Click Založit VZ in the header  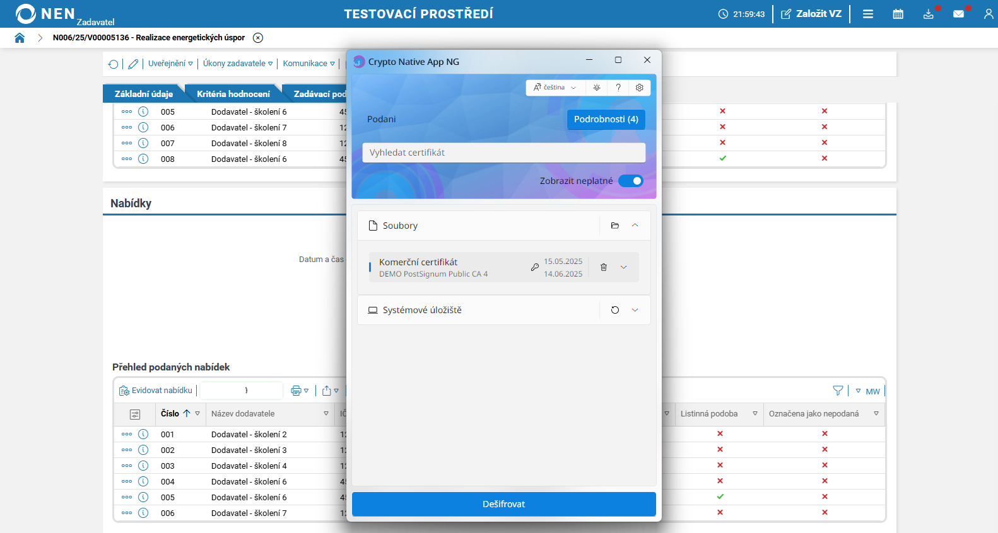[811, 14]
